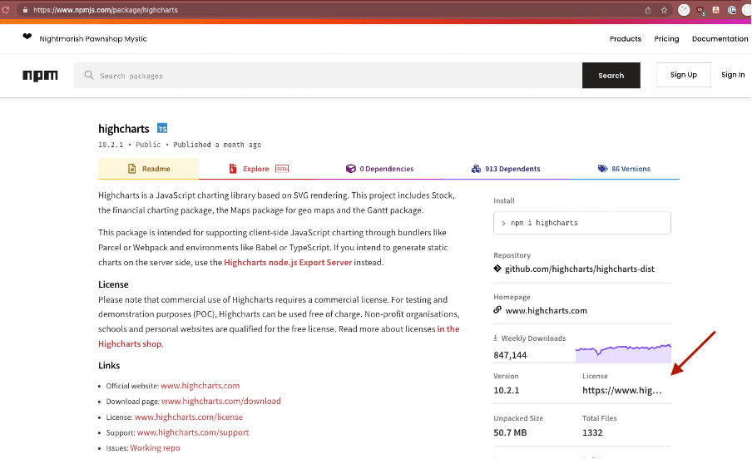This screenshot has height=459, width=752.
Task: Copy the npm i highcharts install command
Action: [581, 223]
